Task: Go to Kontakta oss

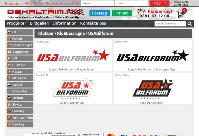Action: coord(93,23)
